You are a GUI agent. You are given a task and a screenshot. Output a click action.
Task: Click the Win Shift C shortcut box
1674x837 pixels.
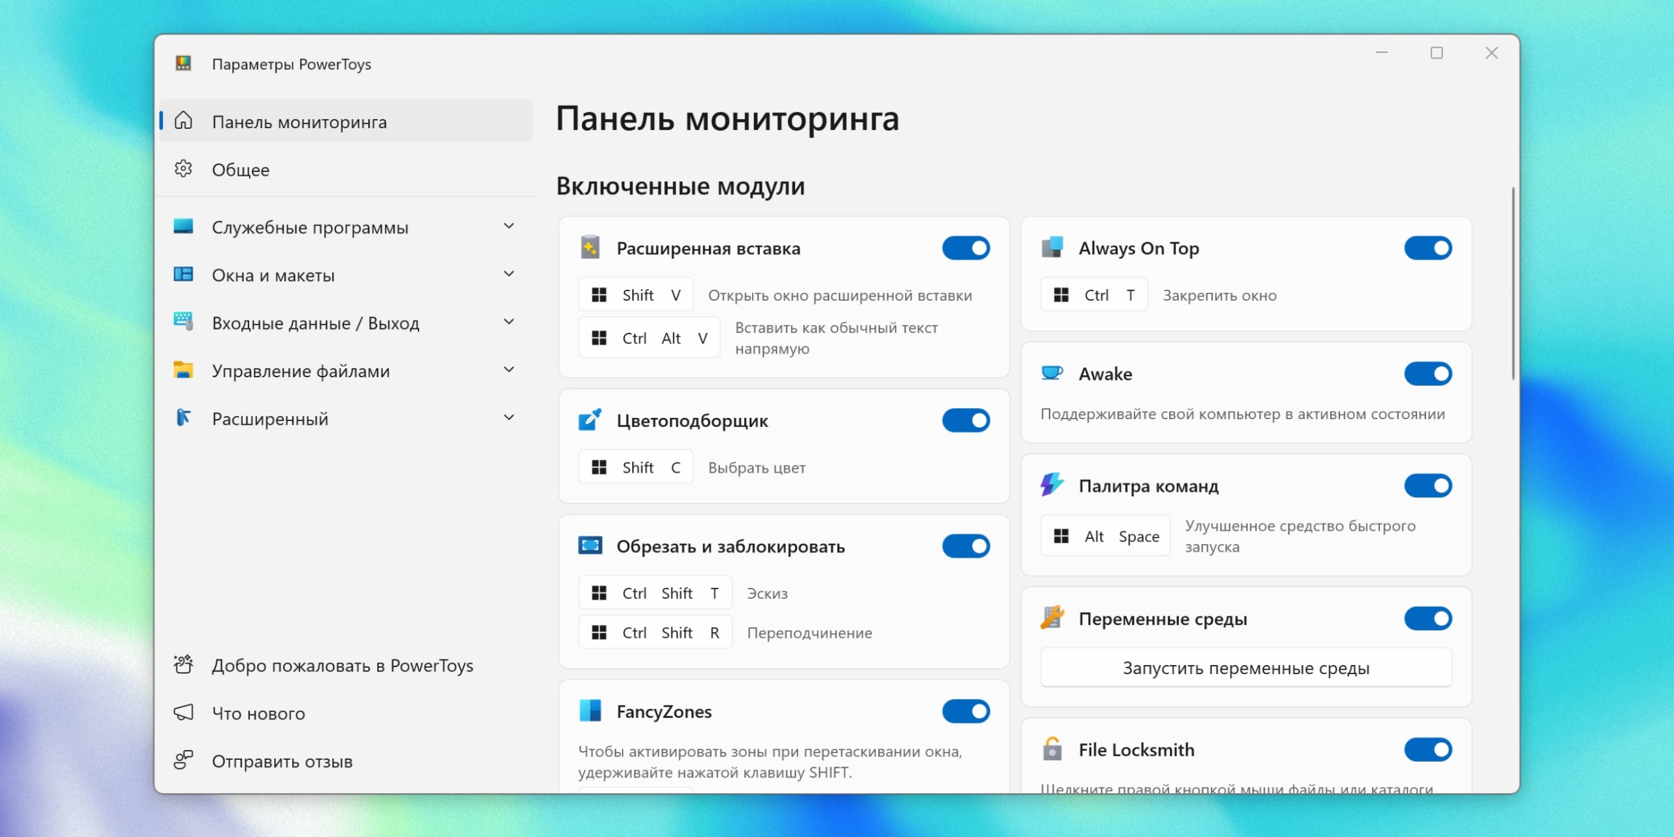pos(636,468)
